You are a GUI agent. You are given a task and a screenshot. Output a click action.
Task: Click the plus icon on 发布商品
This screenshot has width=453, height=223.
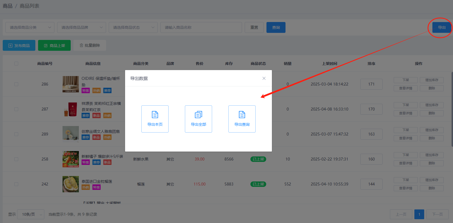coord(10,46)
